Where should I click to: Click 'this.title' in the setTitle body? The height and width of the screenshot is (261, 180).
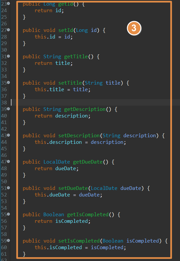click(49, 90)
